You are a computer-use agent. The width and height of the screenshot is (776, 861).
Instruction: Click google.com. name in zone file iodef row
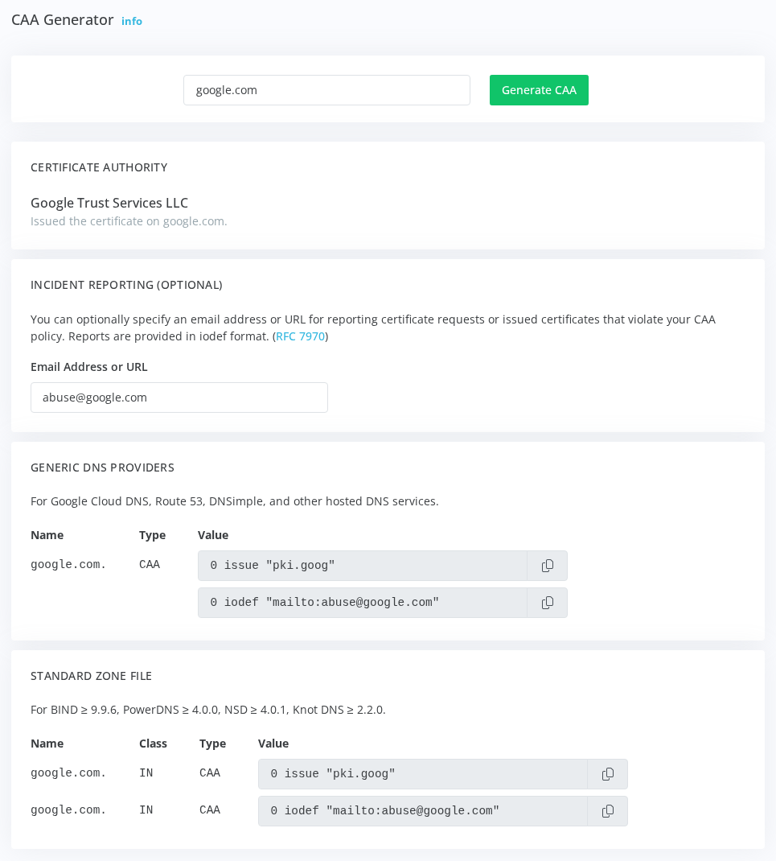coord(68,810)
